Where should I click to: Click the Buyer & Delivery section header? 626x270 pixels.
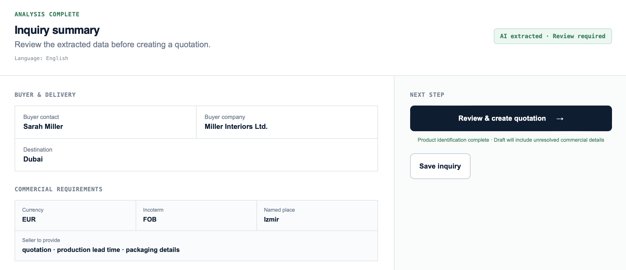(x=45, y=95)
